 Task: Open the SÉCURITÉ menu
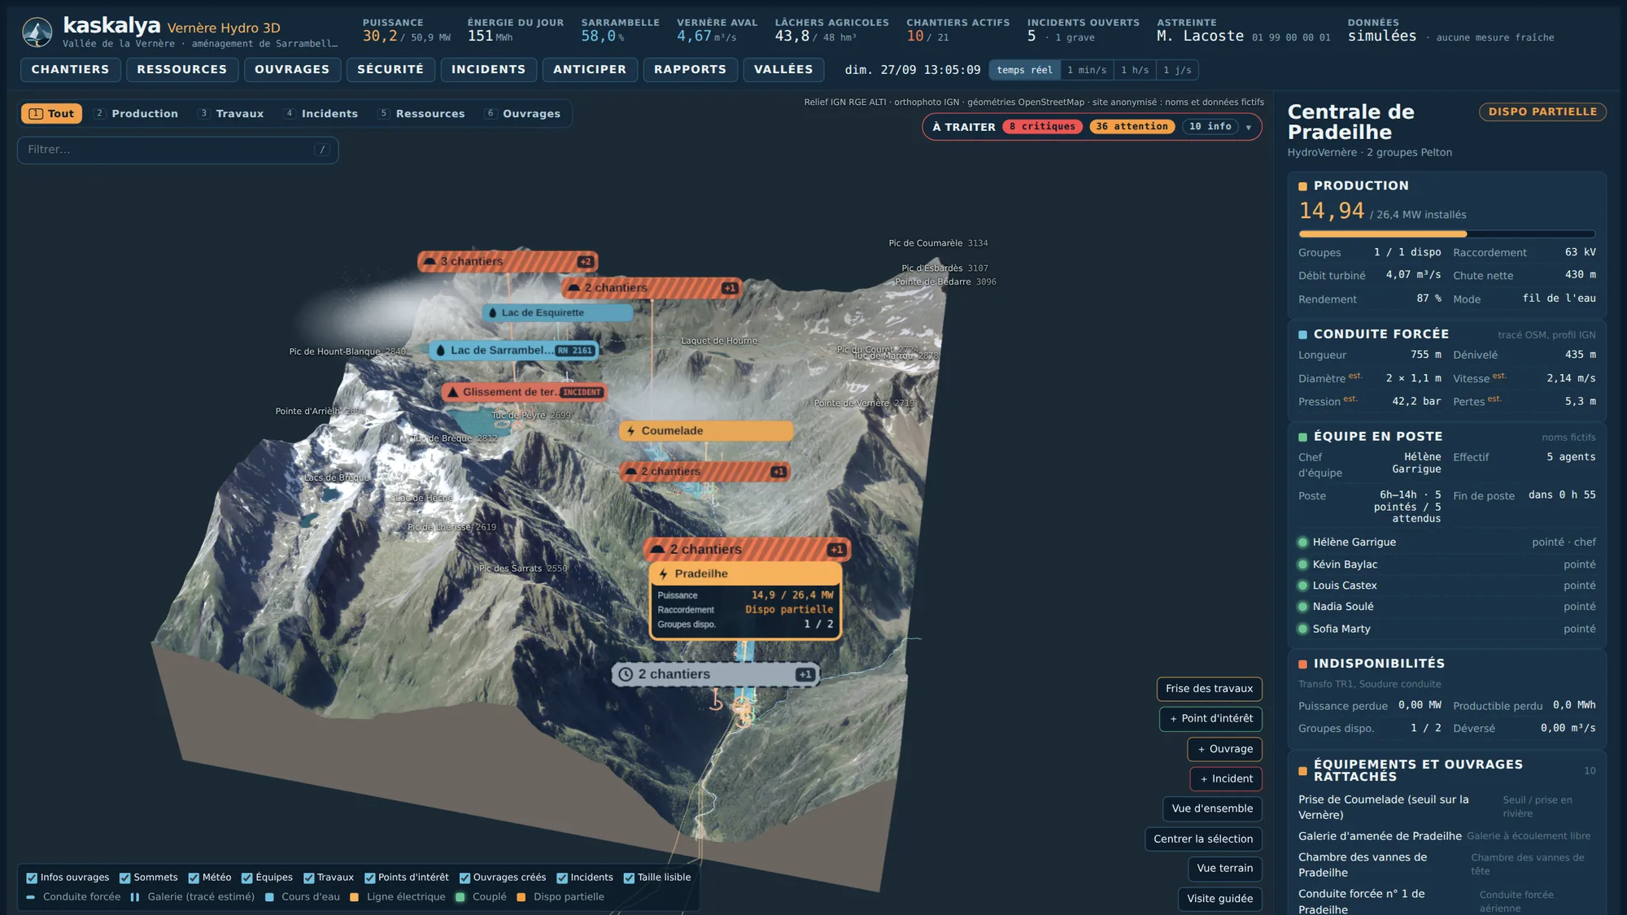(390, 69)
